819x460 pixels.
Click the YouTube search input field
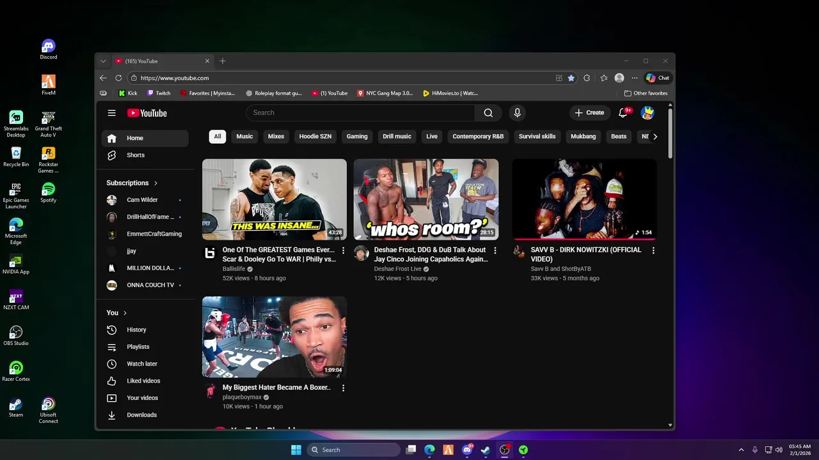[x=361, y=113]
